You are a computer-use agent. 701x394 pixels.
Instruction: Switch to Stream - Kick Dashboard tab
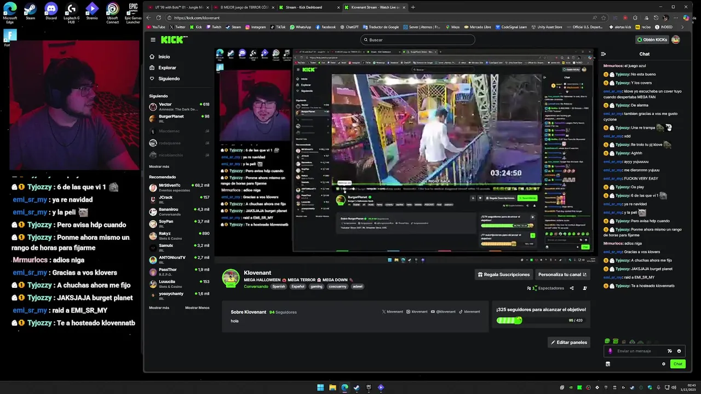point(309,8)
